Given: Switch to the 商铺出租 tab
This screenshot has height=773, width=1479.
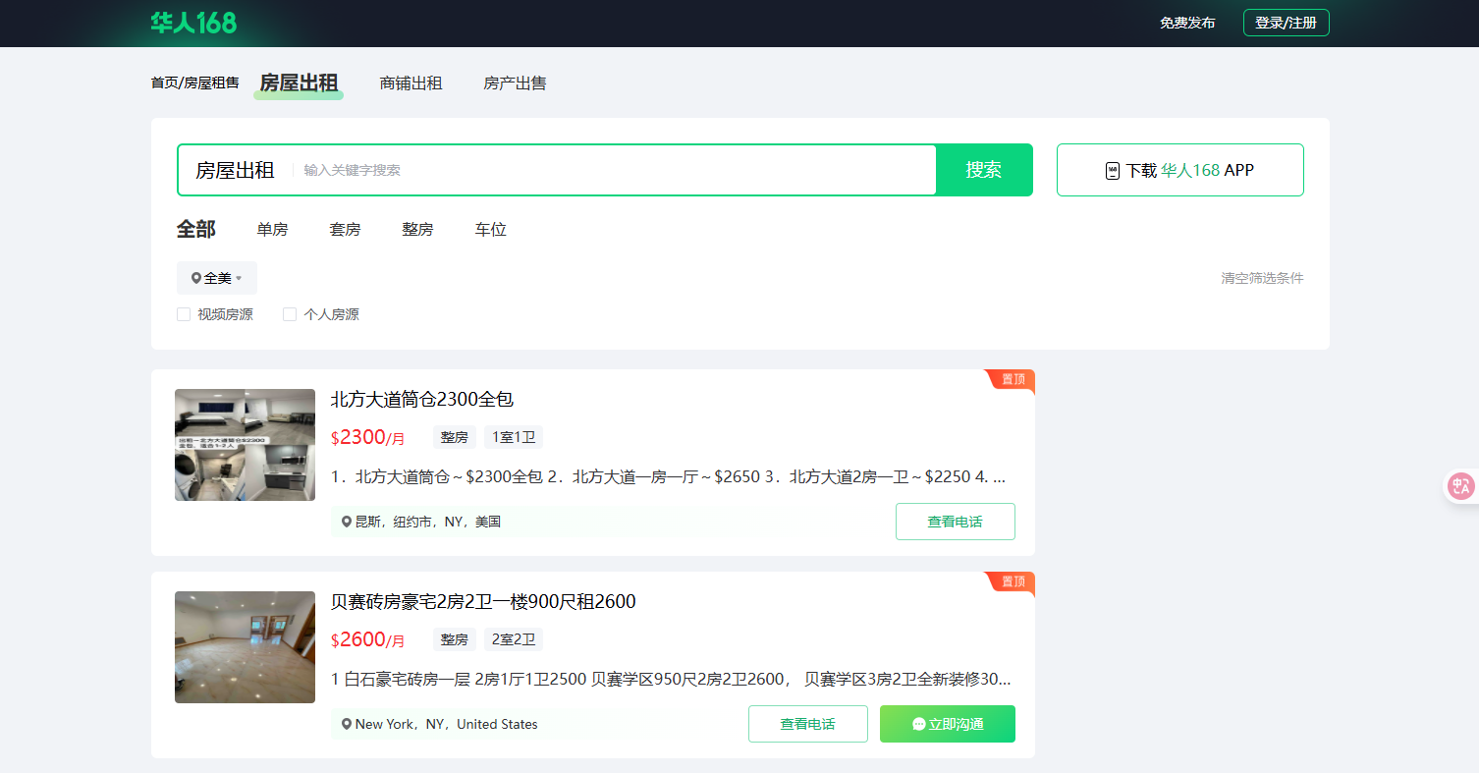Looking at the screenshot, I should coord(411,83).
